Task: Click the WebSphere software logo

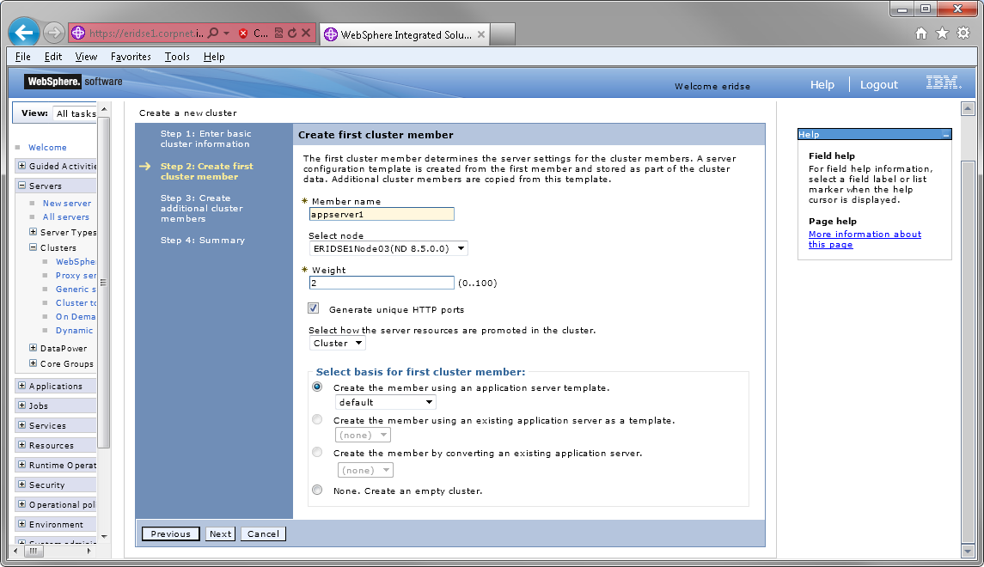Action: [74, 82]
